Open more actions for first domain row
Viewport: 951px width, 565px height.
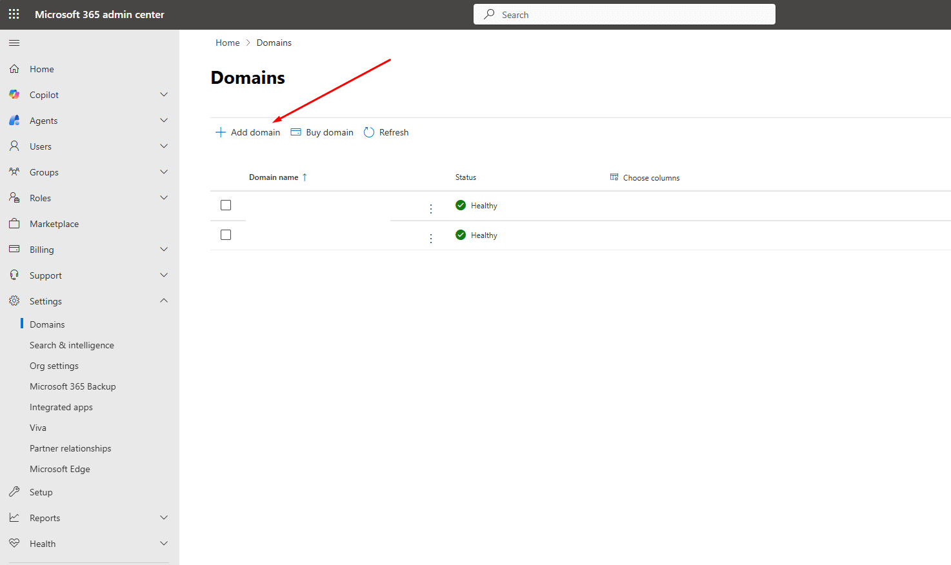click(x=431, y=208)
